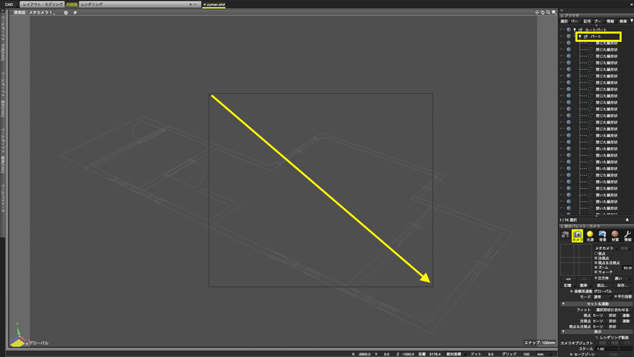This screenshot has height=357, width=634.
Task: Select the 視点&注視点 radio button
Action: 596,263
